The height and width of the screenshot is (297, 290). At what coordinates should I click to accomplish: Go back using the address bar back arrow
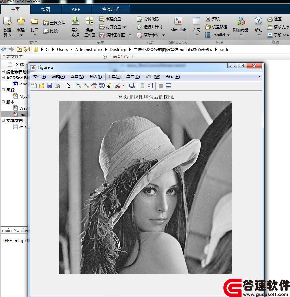[4, 49]
